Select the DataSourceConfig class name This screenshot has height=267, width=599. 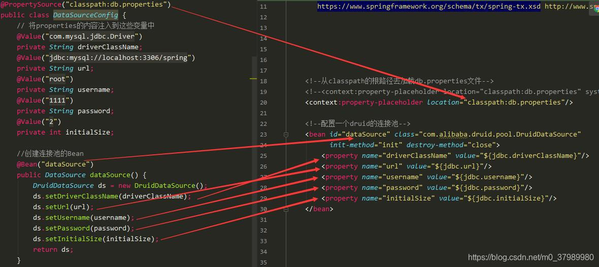(86, 15)
